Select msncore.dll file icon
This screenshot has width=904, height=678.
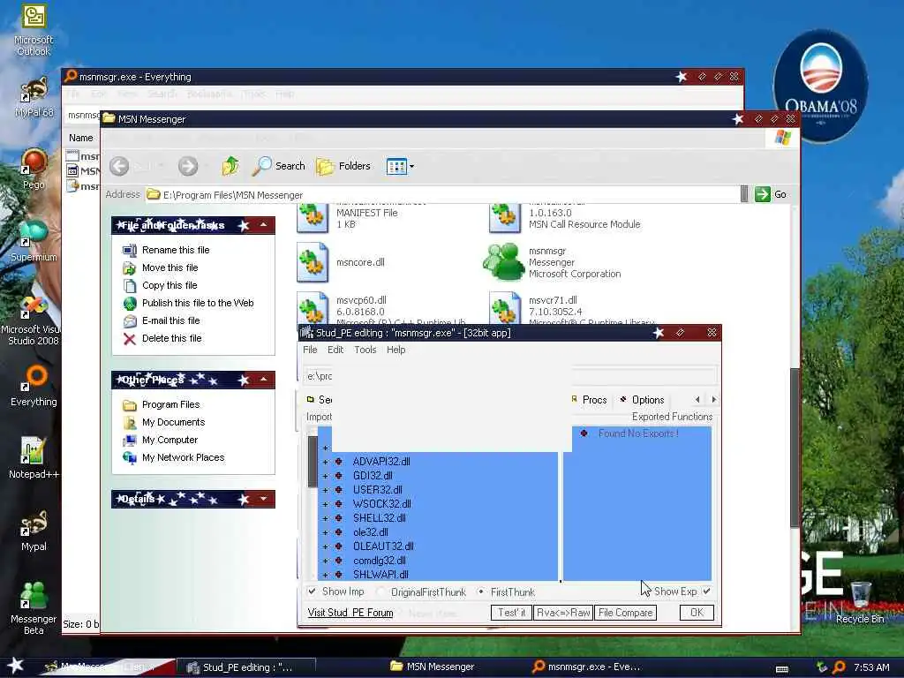coord(313,262)
